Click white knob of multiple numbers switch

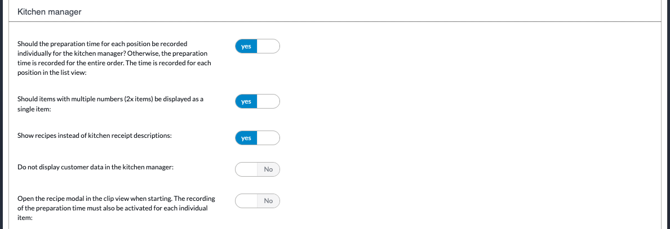click(x=268, y=102)
